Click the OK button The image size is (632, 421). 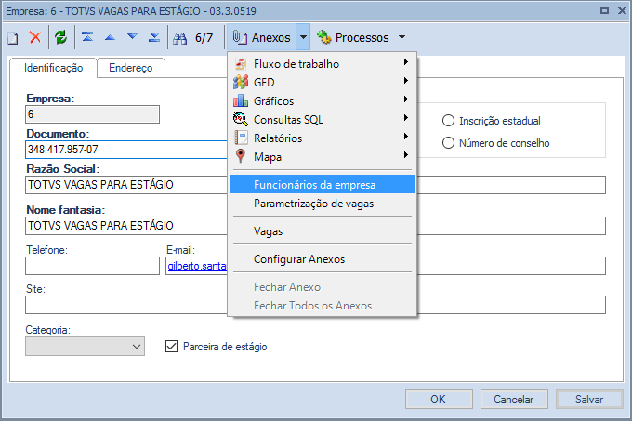pos(439,400)
